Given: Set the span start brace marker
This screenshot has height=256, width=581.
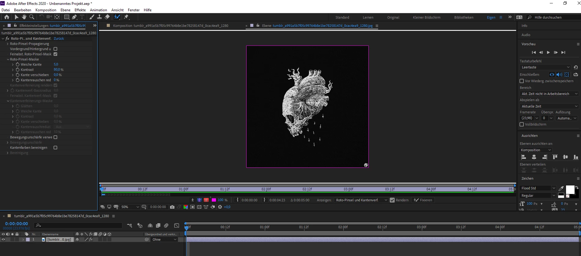Looking at the screenshot, I should click(237, 200).
